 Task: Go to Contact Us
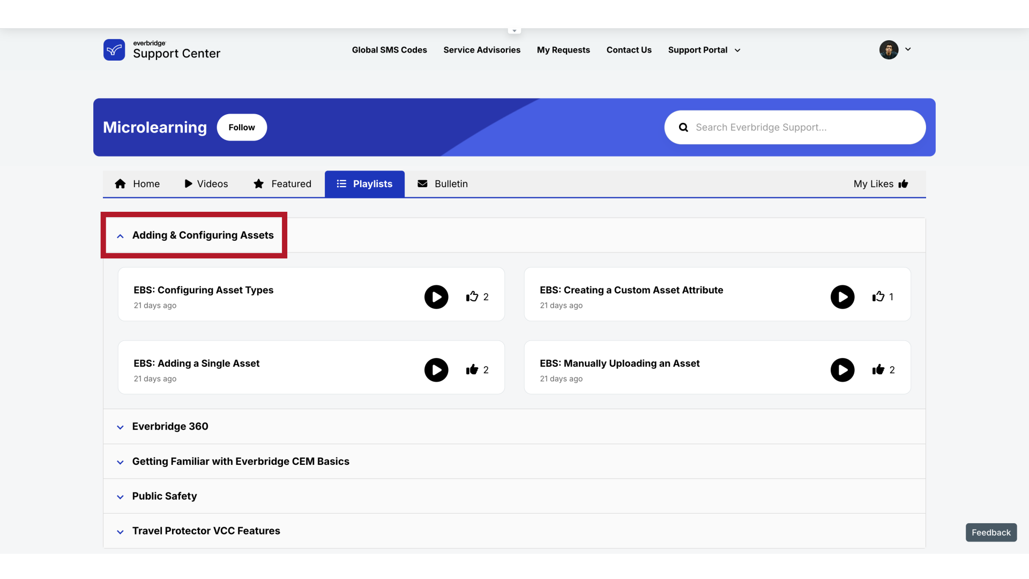[x=629, y=50]
